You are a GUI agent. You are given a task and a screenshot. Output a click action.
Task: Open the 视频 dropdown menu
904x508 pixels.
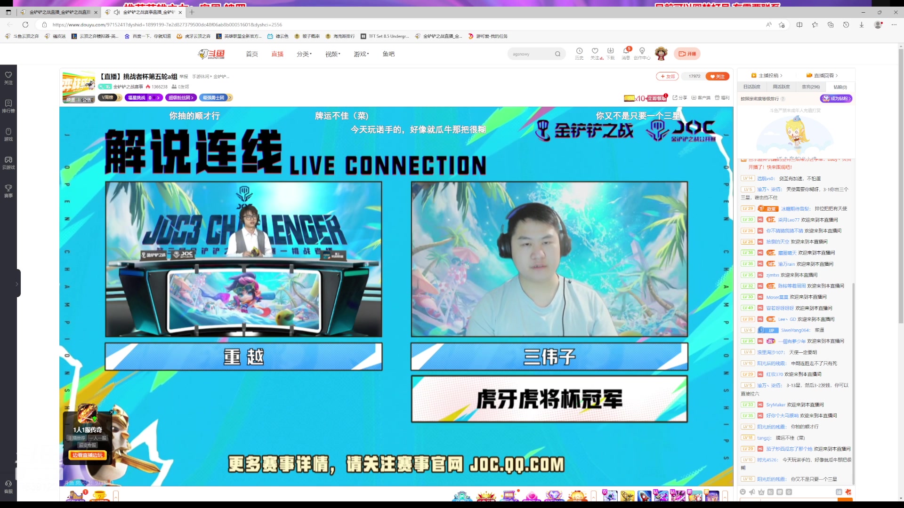click(333, 54)
